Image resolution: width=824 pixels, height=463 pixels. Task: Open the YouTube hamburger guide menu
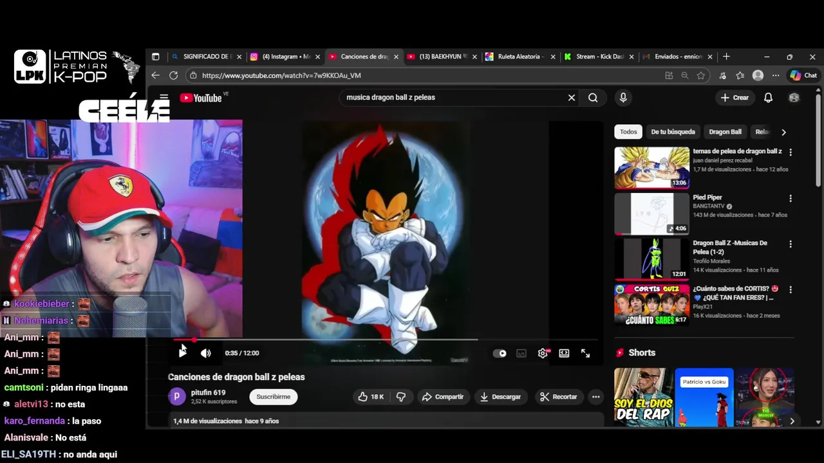click(164, 98)
